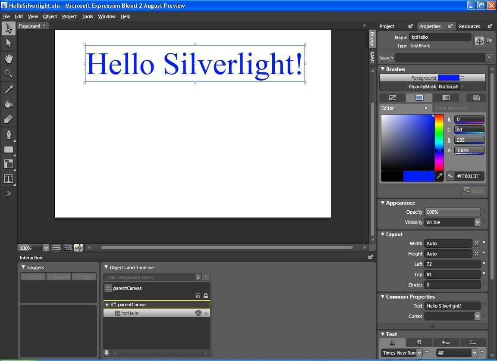Pick a shade in the color picker square
This screenshot has width=497, height=361.
408,142
